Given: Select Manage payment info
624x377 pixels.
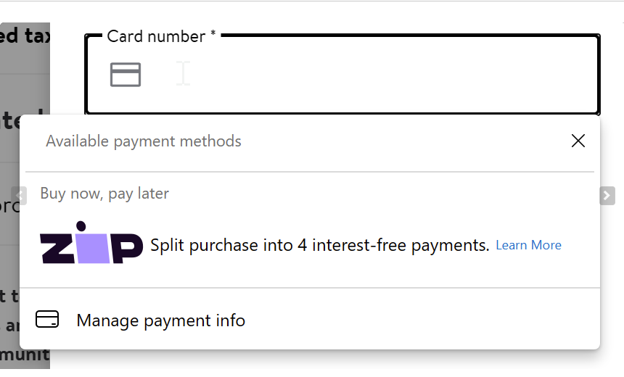Looking at the screenshot, I should [160, 320].
